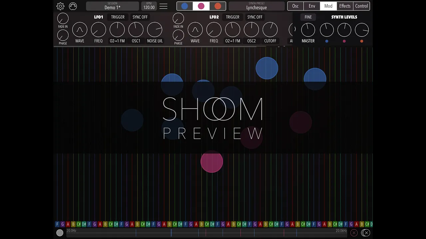Tap the red circled X clear button
Viewport: 426px width, 239px height.
pos(354,233)
